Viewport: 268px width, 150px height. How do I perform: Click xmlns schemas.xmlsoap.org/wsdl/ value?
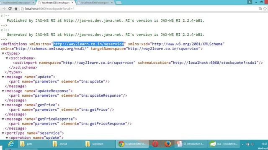click(51, 49)
